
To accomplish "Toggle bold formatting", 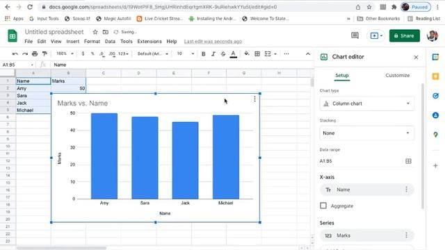I will (204, 53).
